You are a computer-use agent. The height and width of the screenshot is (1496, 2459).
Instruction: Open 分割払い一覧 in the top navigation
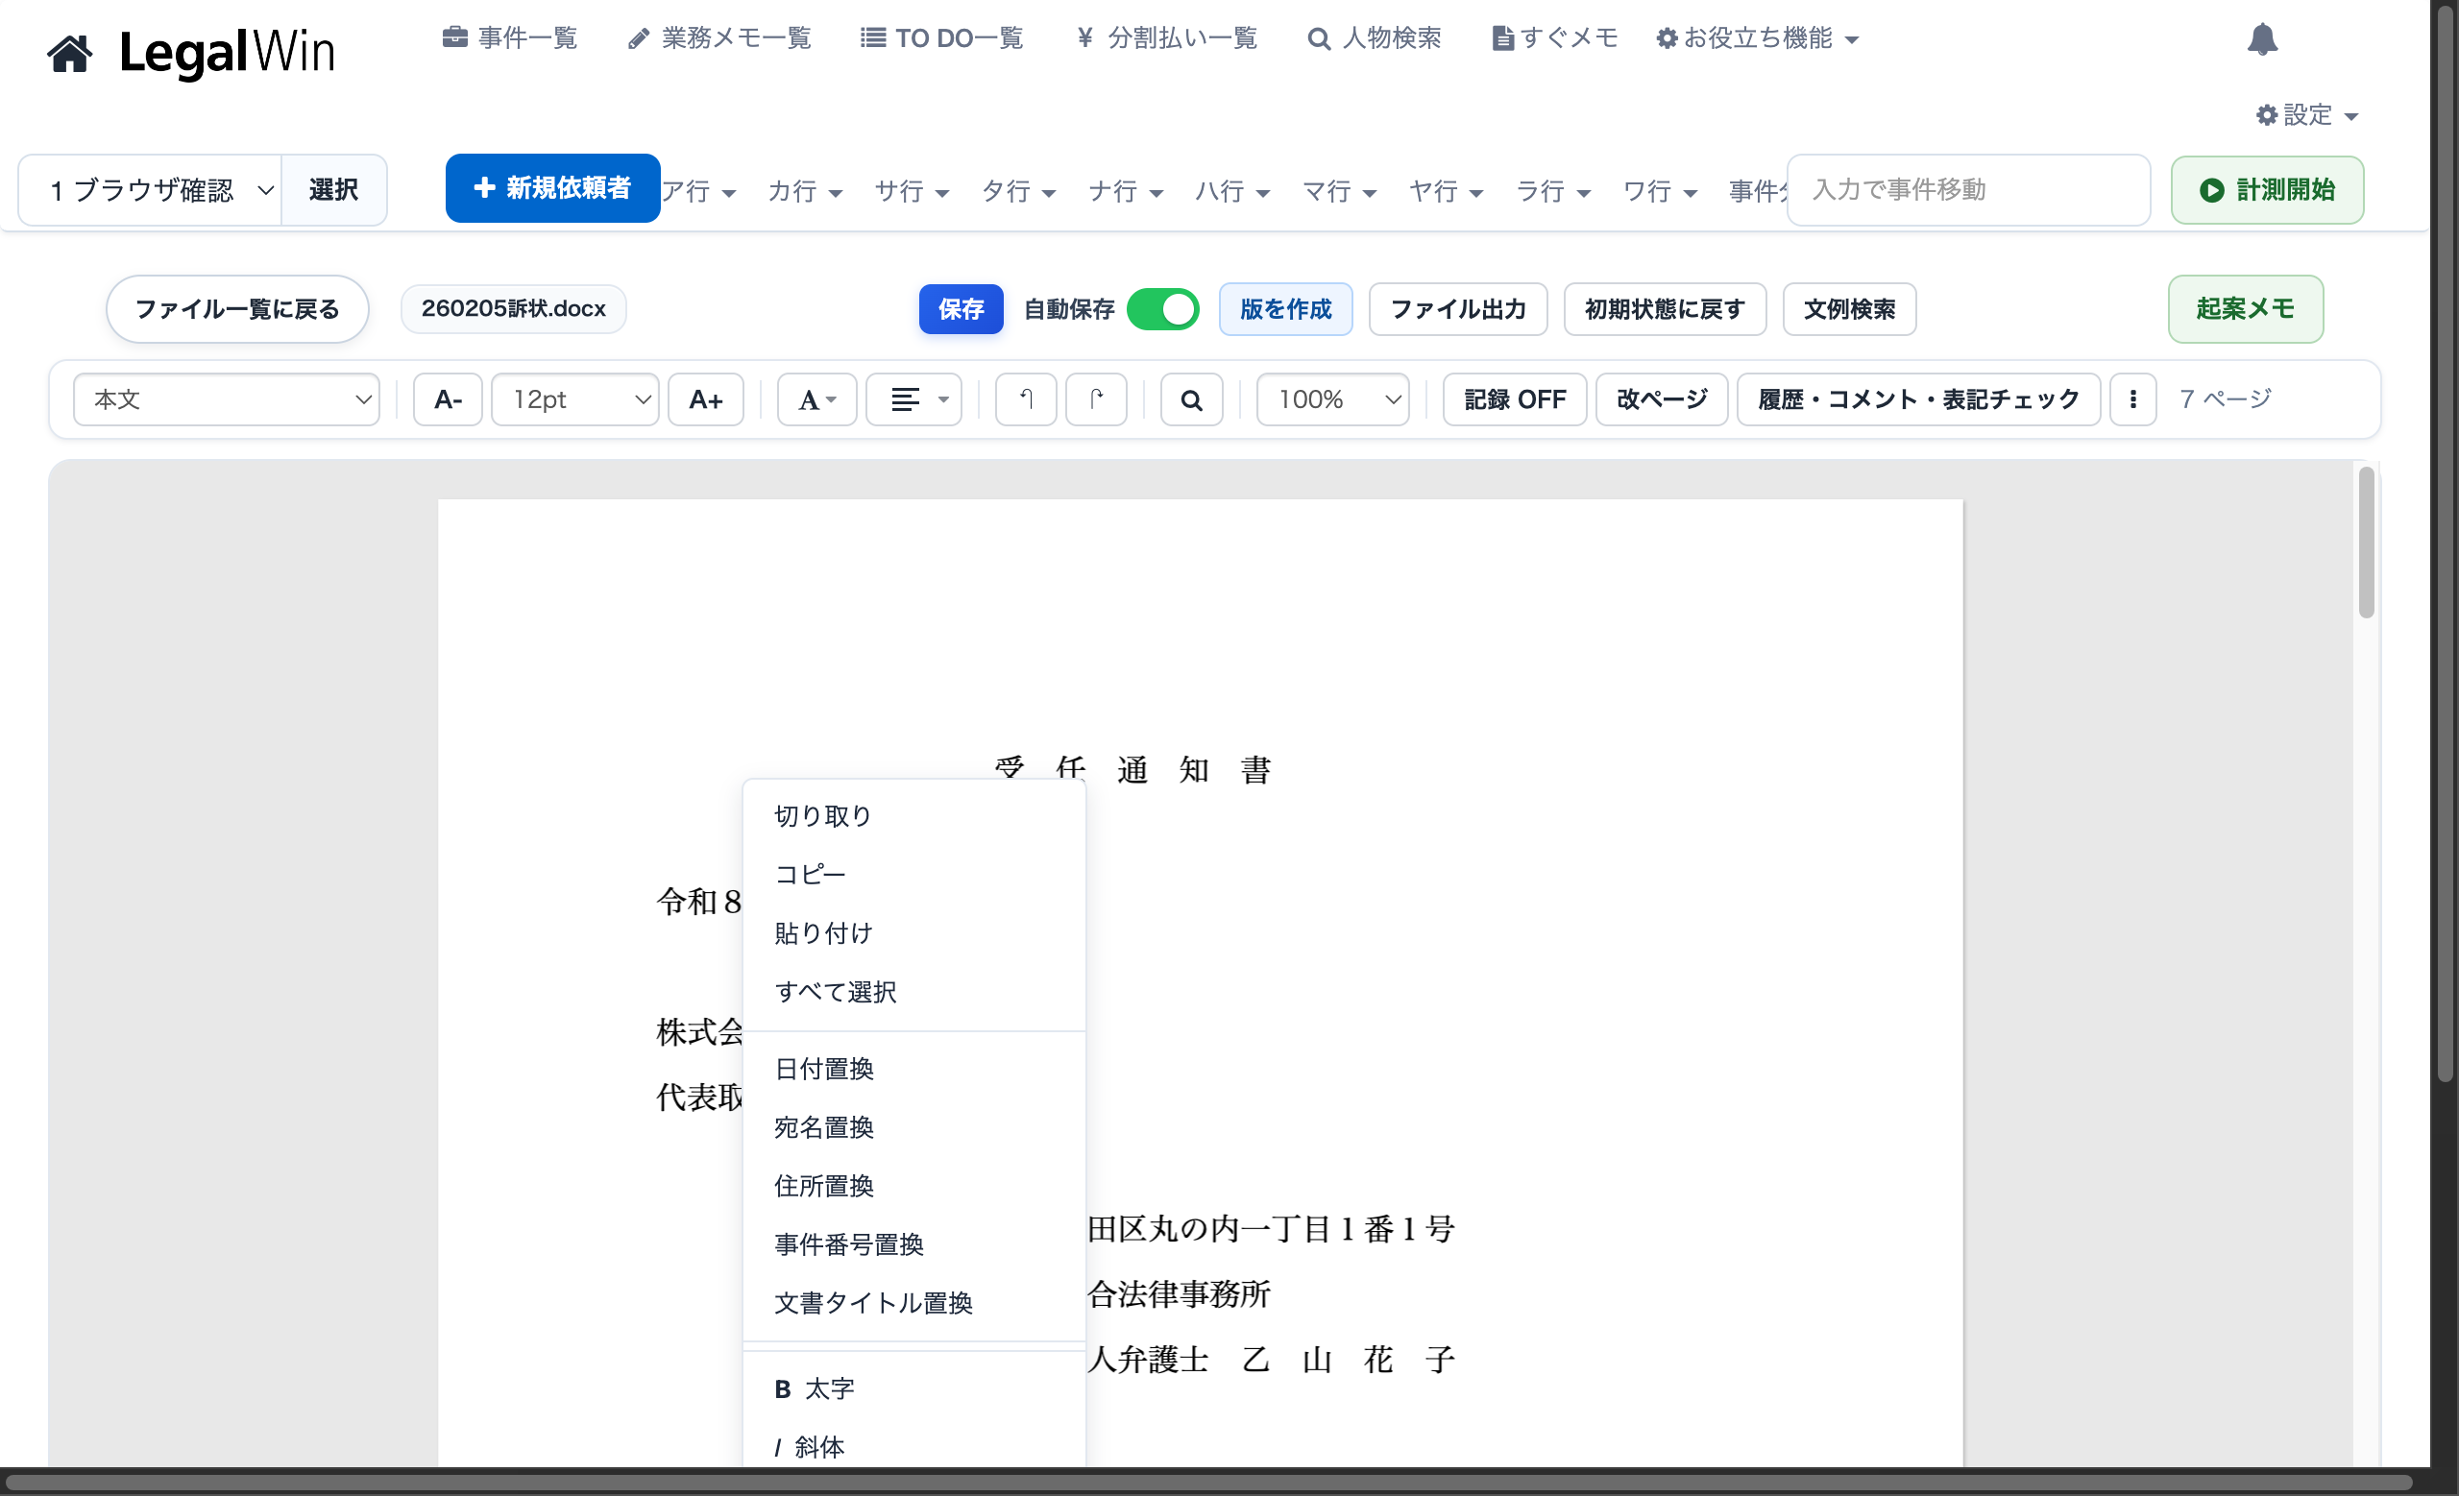(1167, 37)
